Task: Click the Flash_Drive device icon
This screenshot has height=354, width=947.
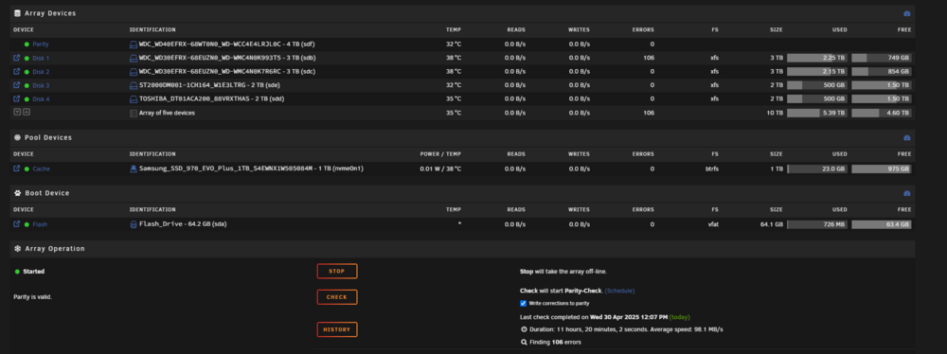Action: tap(134, 224)
